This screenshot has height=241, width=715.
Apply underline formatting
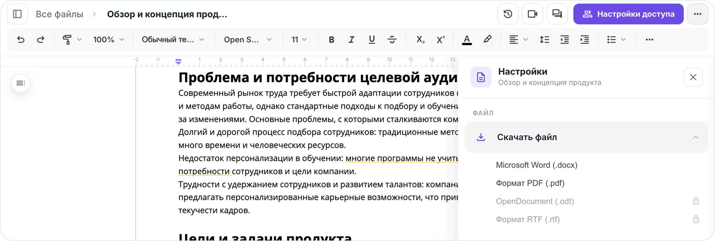[x=372, y=40]
